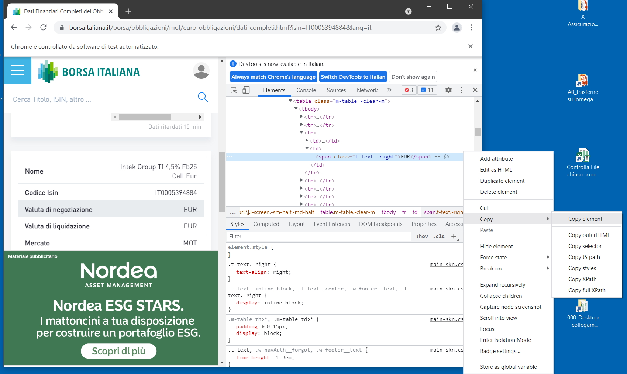The height and width of the screenshot is (374, 627).
Task: Open the Chrome three-dot menu
Action: 471,28
